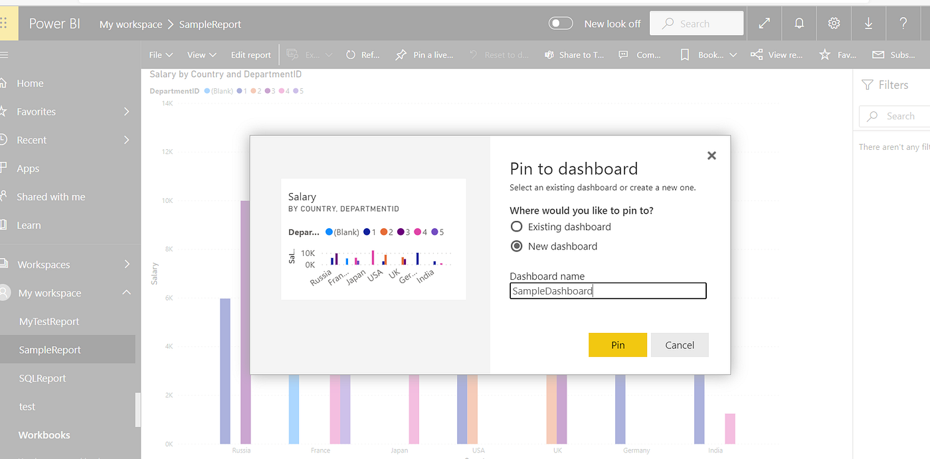Share the report to Teams
This screenshot has height=459, width=930.
pyautogui.click(x=574, y=54)
